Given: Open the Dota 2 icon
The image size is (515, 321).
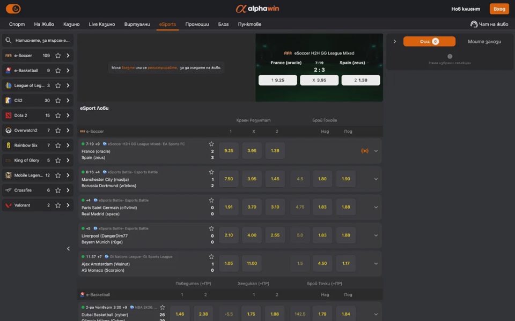Looking at the screenshot, I should point(9,116).
